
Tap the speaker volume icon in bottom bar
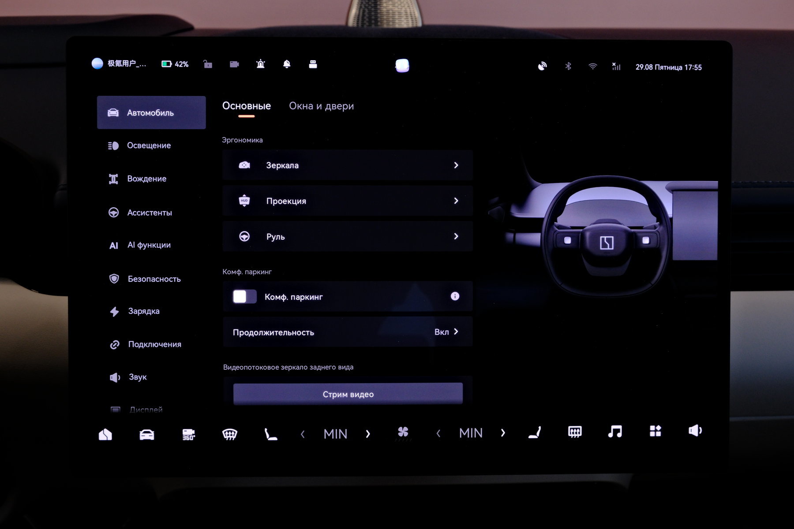pyautogui.click(x=695, y=431)
